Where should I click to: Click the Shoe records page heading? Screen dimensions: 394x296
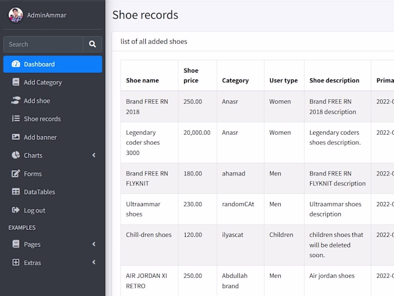pyautogui.click(x=145, y=15)
